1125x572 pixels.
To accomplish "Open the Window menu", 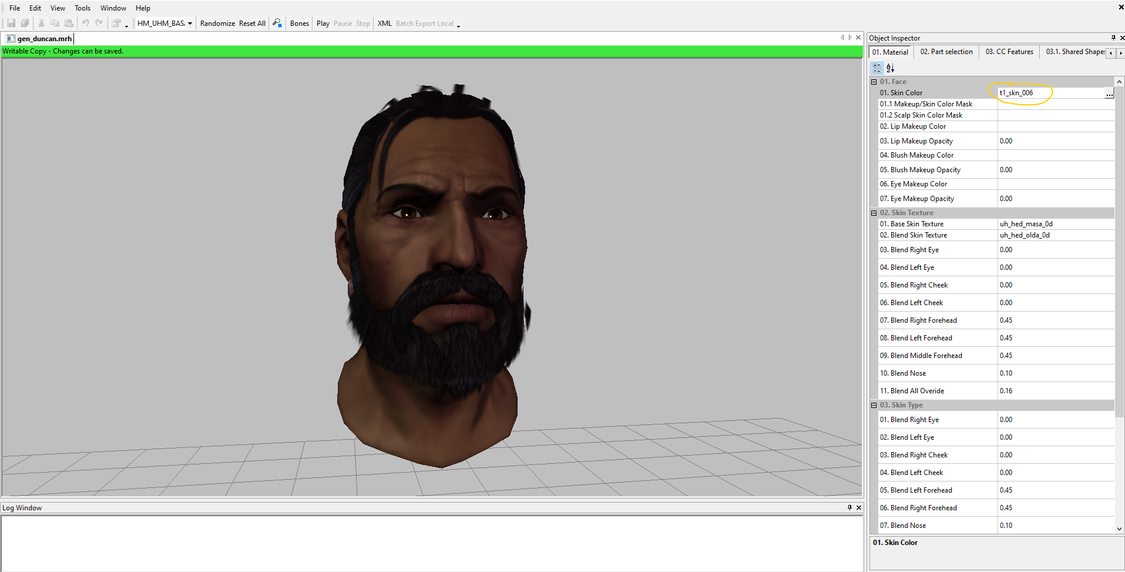I will point(113,8).
